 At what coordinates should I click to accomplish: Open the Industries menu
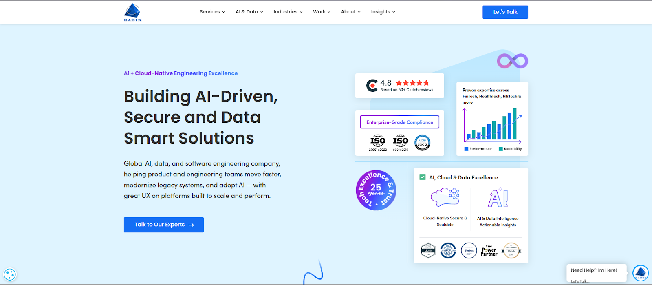288,12
